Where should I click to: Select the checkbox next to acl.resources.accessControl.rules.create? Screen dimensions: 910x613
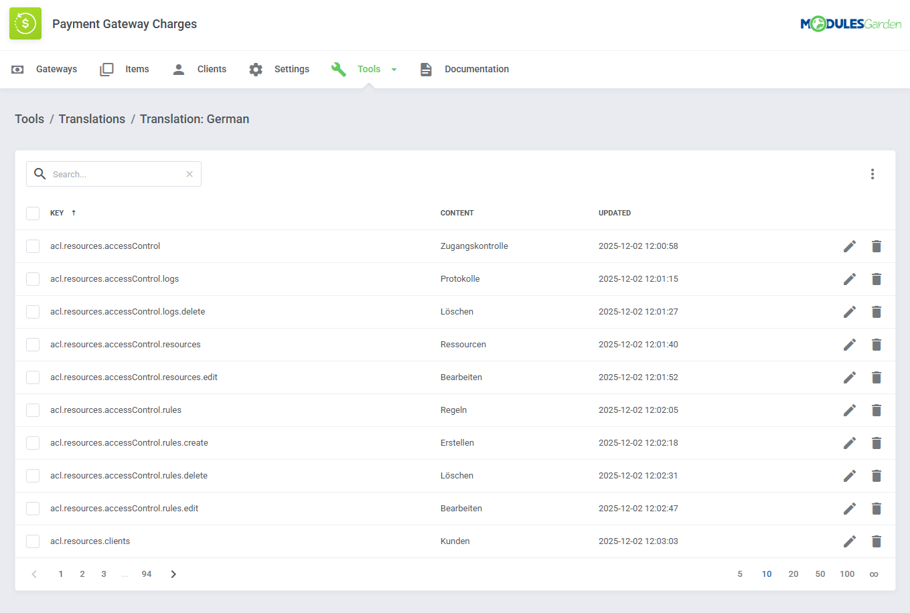tap(33, 442)
